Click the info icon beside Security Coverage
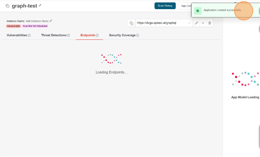The height and width of the screenshot is (157, 260). 138,35
